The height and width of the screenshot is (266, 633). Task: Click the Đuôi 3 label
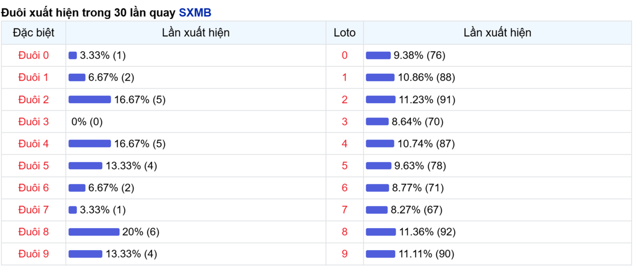coord(33,122)
